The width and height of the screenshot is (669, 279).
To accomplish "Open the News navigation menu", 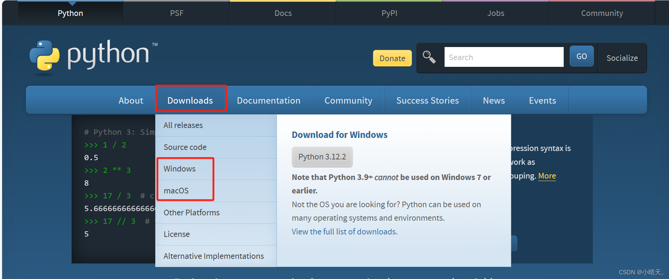I will click(494, 100).
